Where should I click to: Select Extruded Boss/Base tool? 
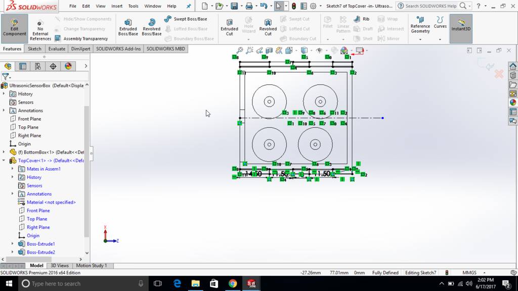(128, 28)
